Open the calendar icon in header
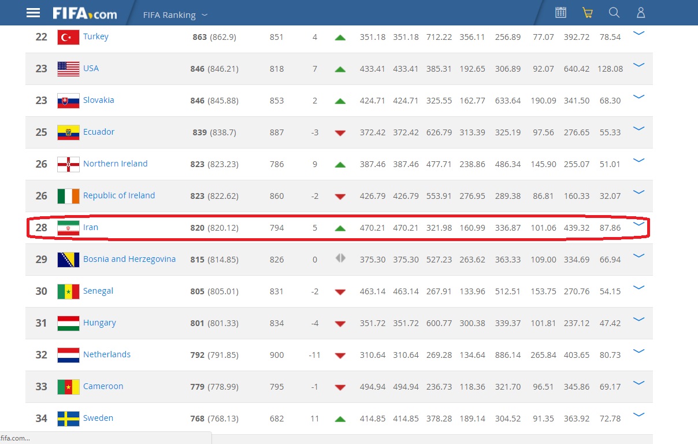This screenshot has width=698, height=444. [x=560, y=13]
